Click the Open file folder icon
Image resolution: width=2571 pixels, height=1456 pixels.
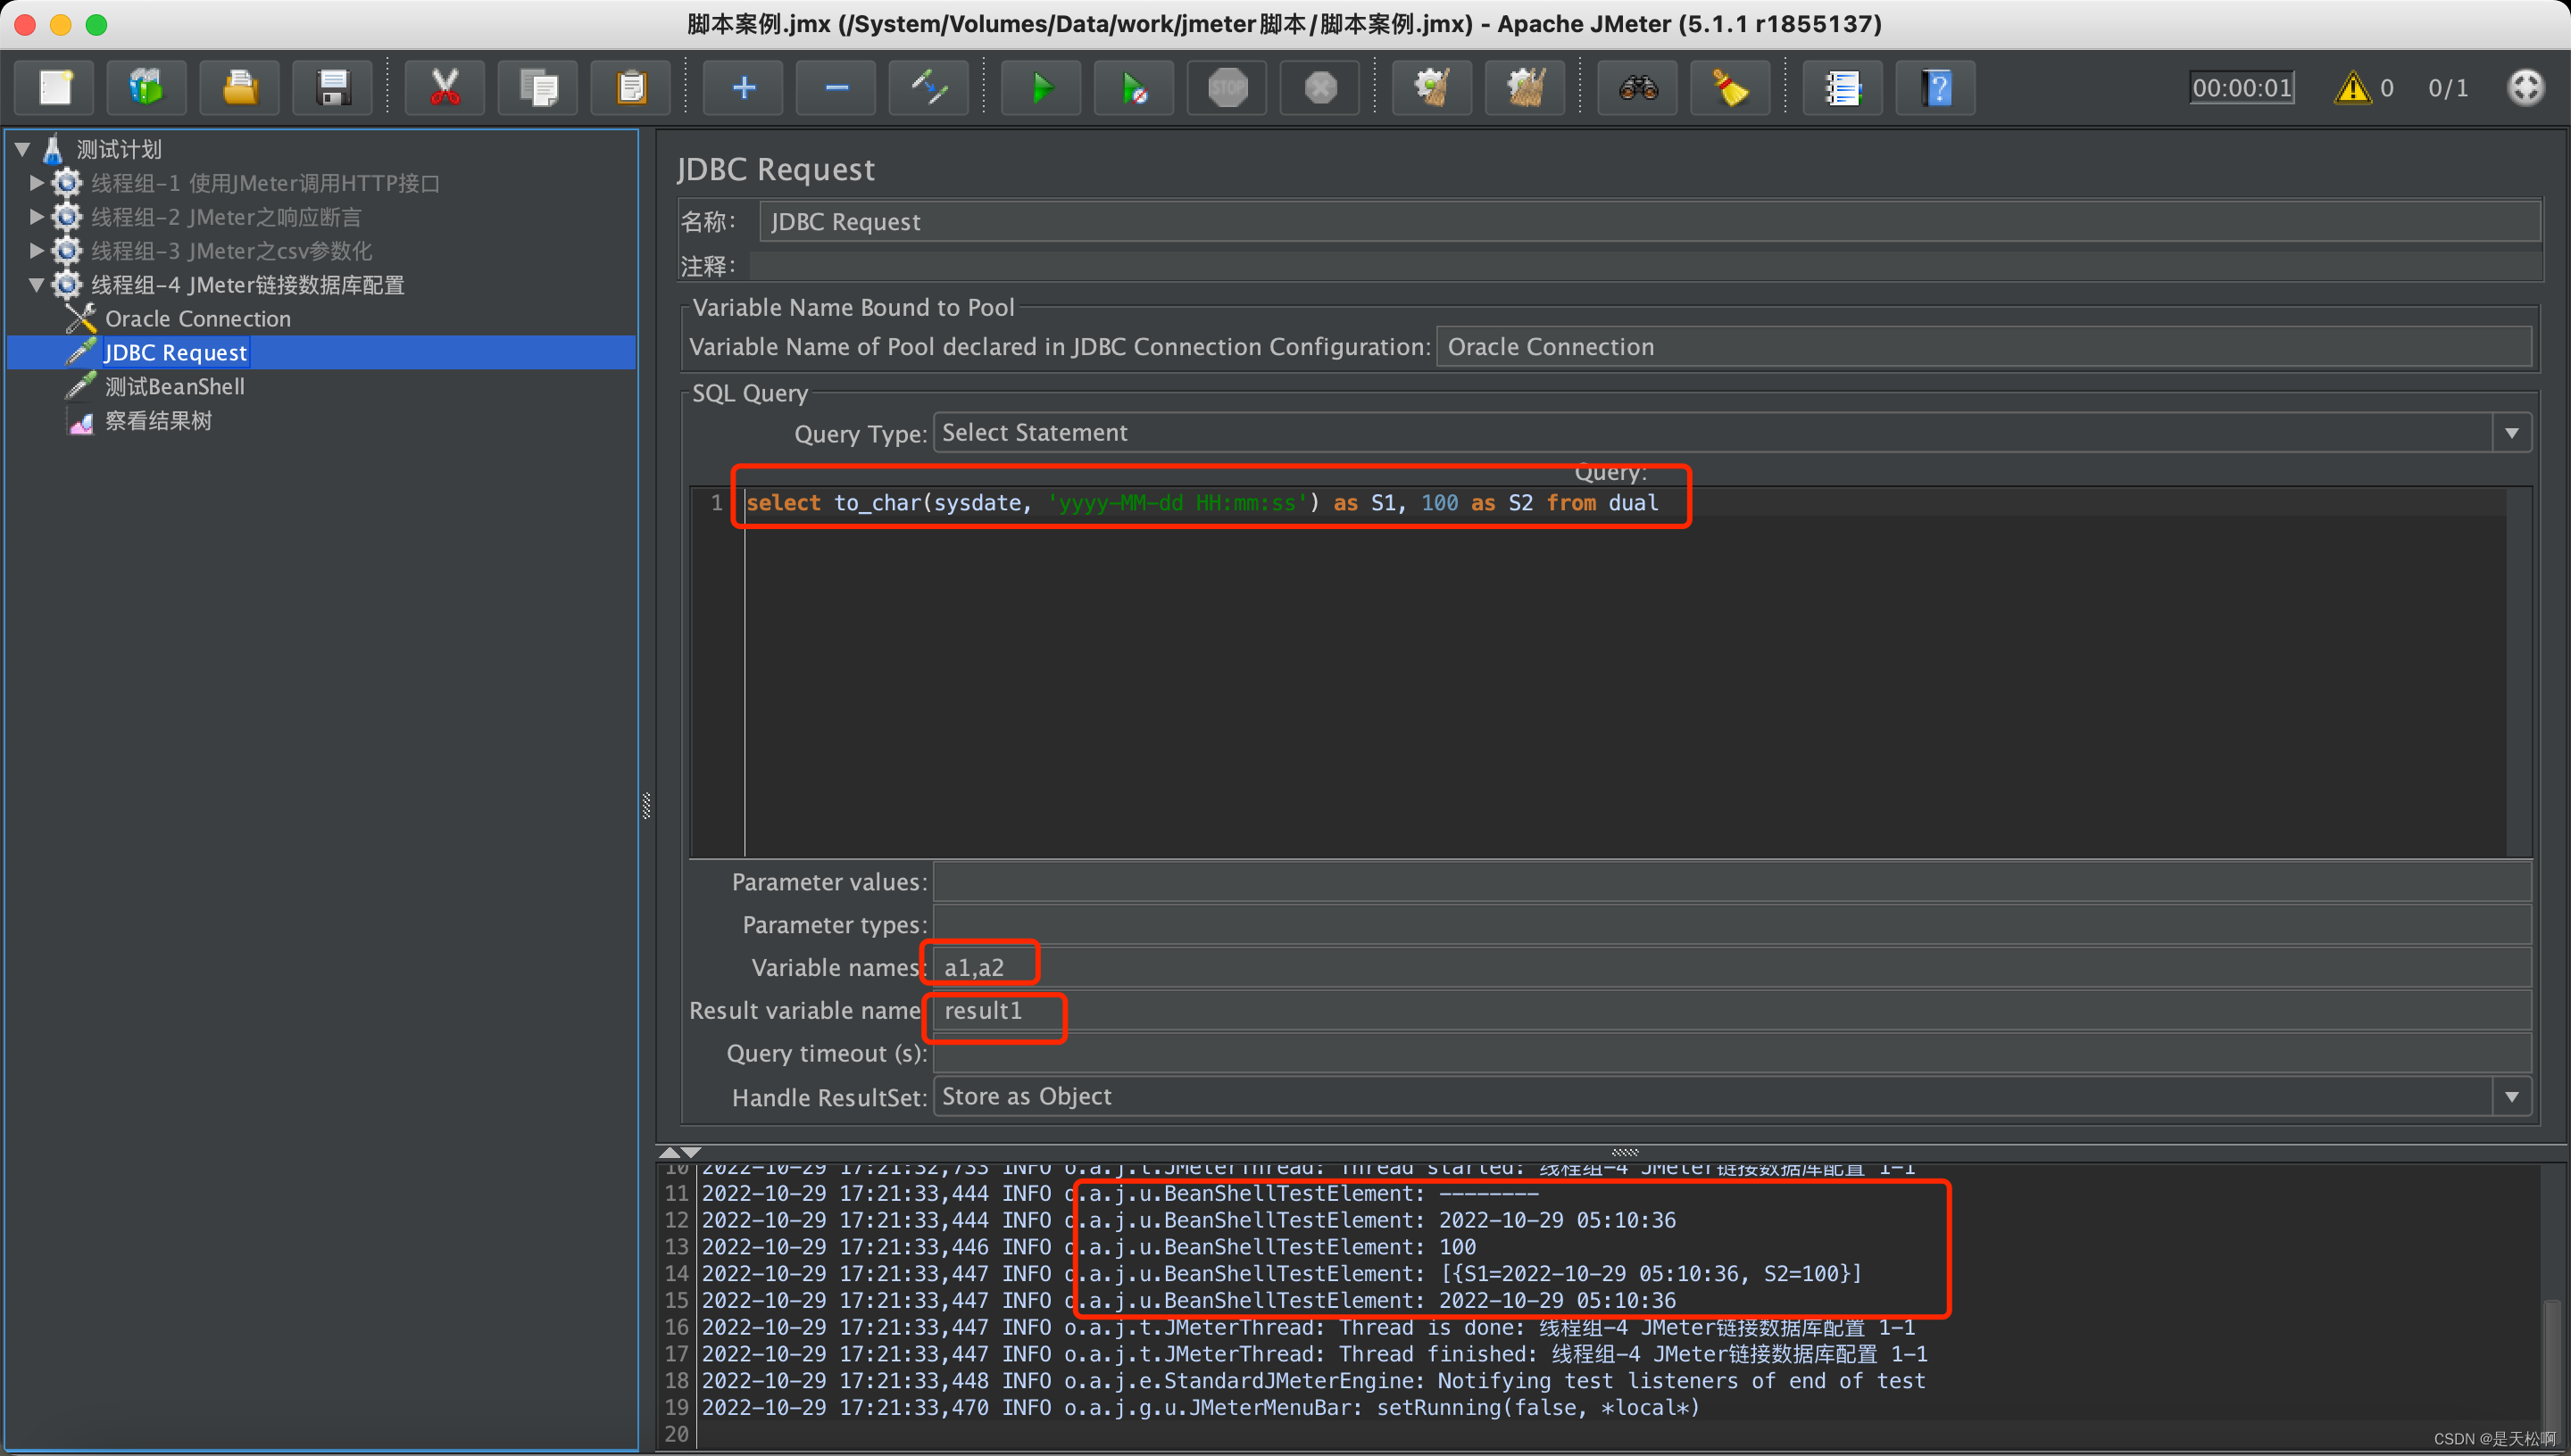[x=240, y=88]
